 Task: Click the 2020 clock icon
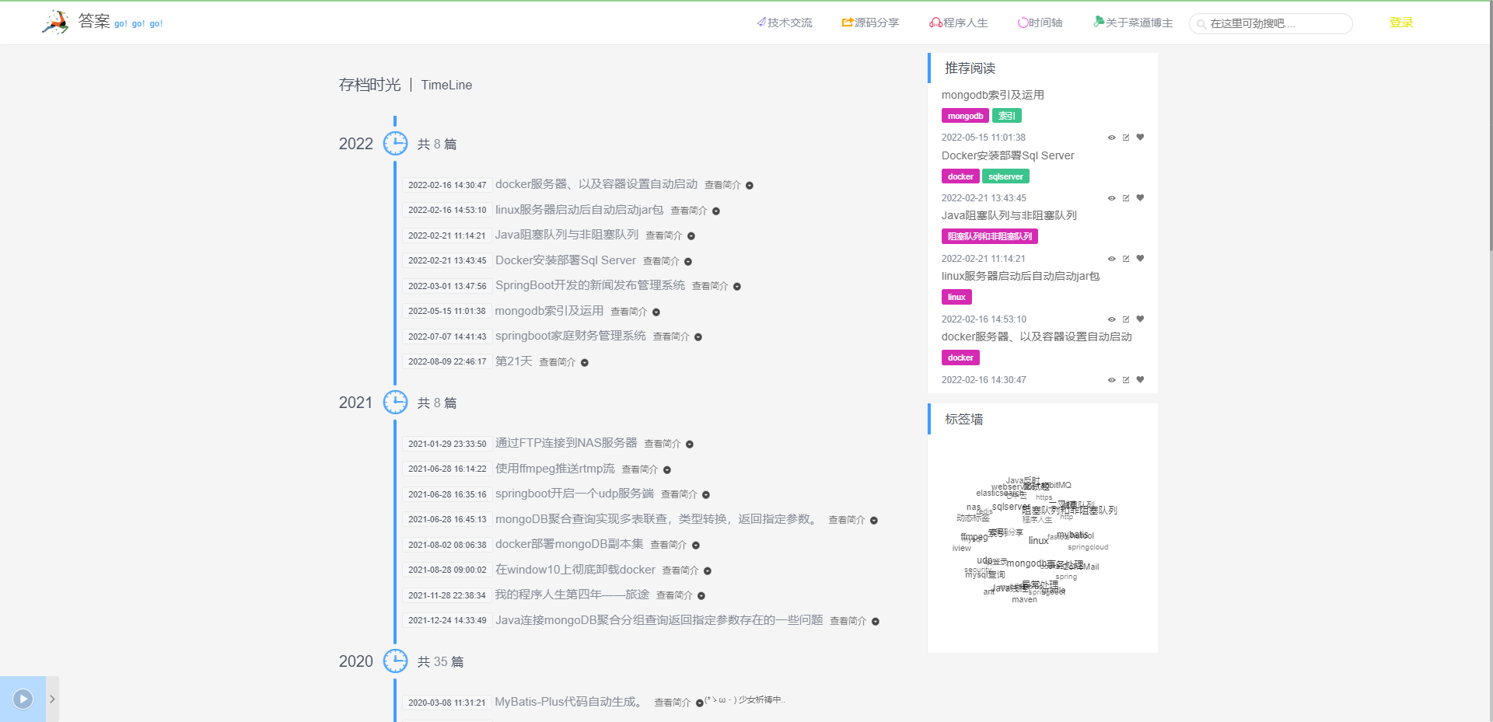pyautogui.click(x=395, y=661)
